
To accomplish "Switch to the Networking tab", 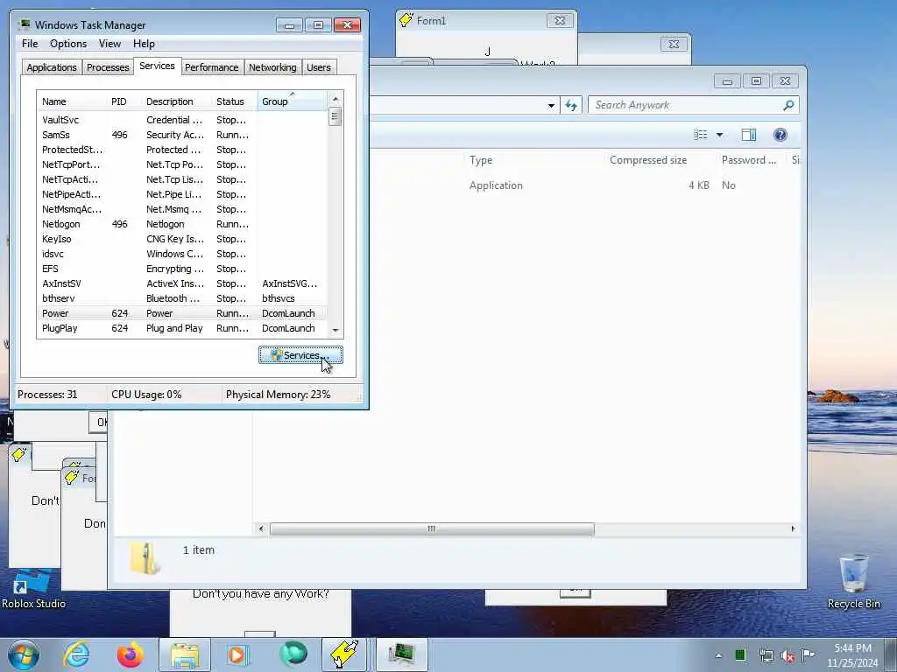I will 272,67.
